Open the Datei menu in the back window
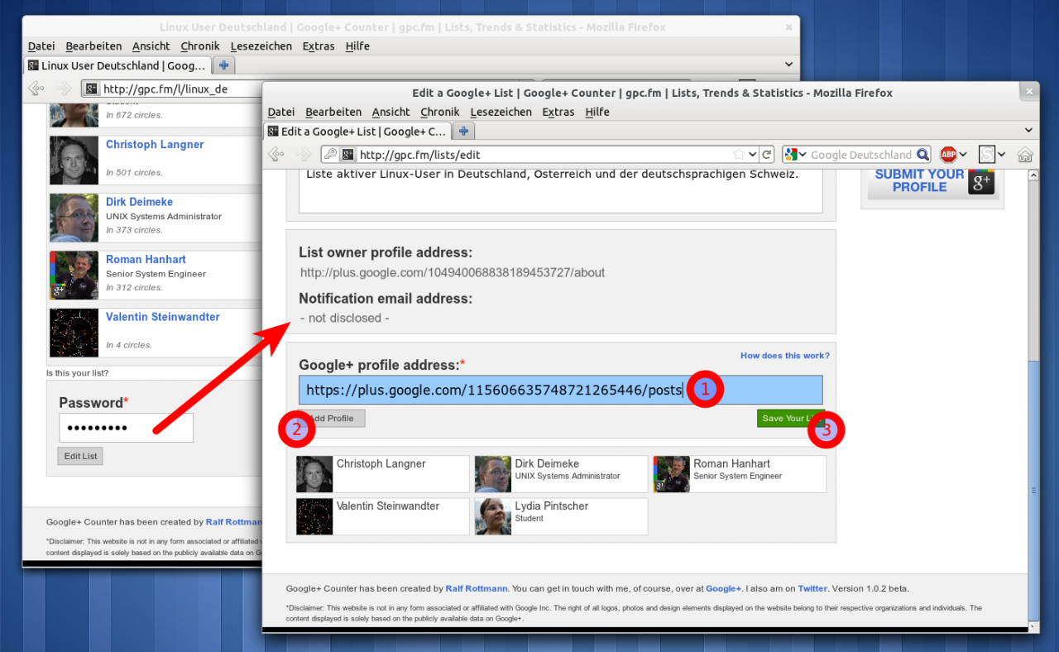The height and width of the screenshot is (652, 1059). [41, 46]
